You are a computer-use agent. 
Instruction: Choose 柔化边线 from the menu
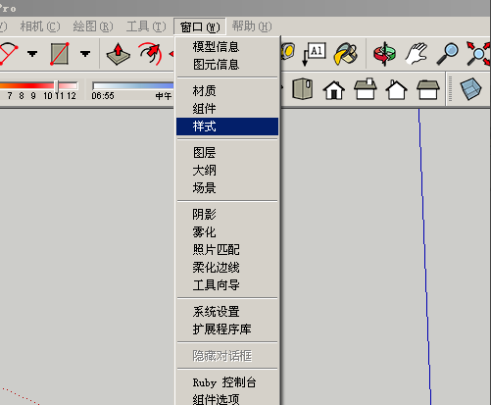pos(227,268)
